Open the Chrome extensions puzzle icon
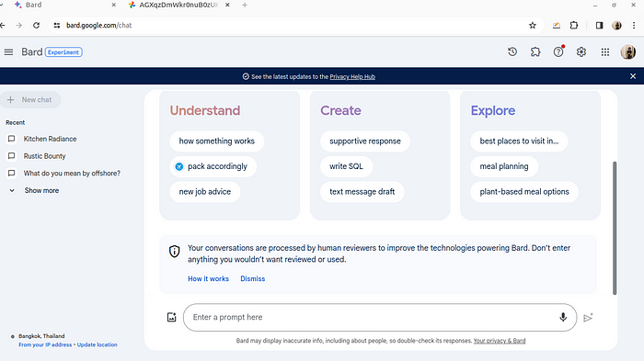This screenshot has height=361, width=644. coord(574,26)
